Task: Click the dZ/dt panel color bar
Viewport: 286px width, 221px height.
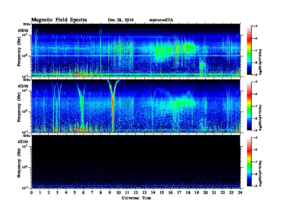Action: tap(249, 162)
